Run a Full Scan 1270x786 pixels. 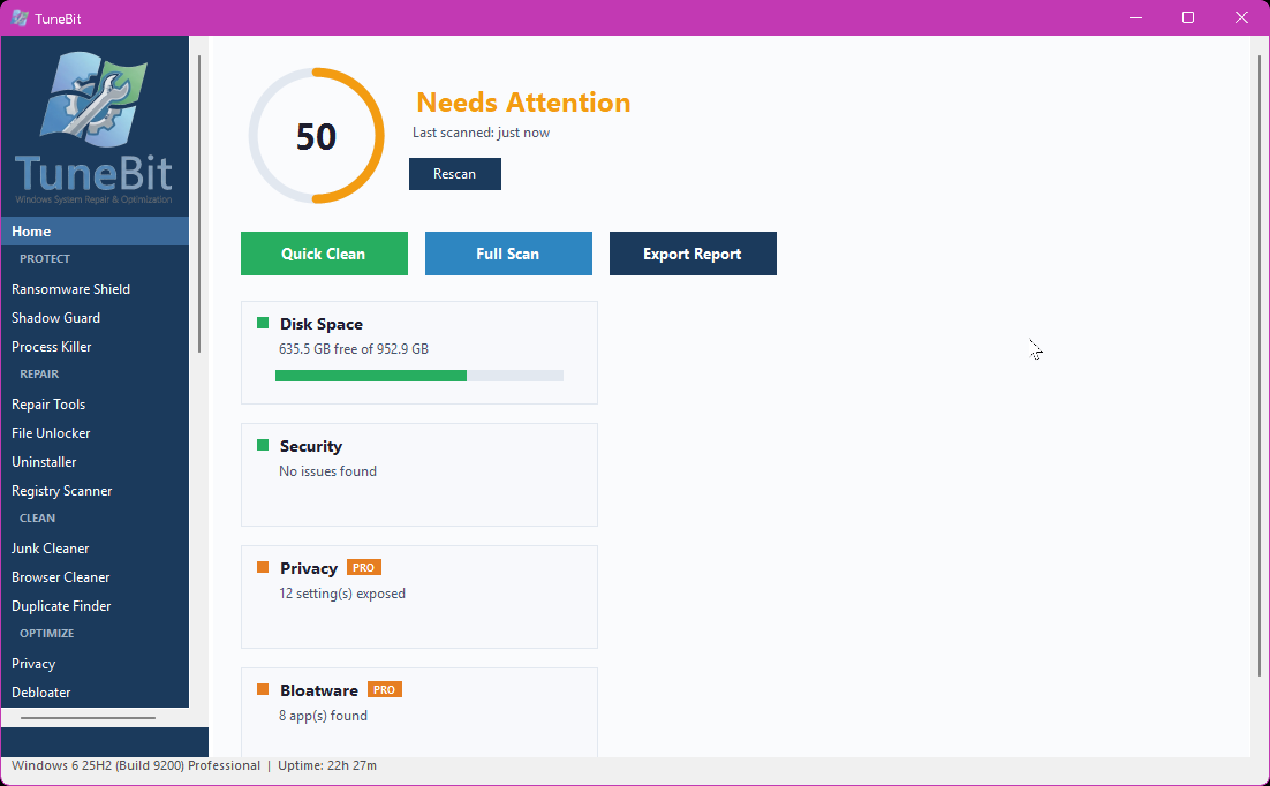click(509, 254)
